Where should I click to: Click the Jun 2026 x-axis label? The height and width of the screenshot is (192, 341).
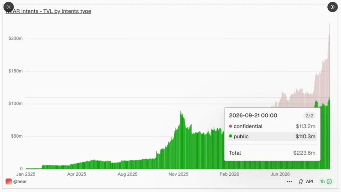click(x=280, y=174)
